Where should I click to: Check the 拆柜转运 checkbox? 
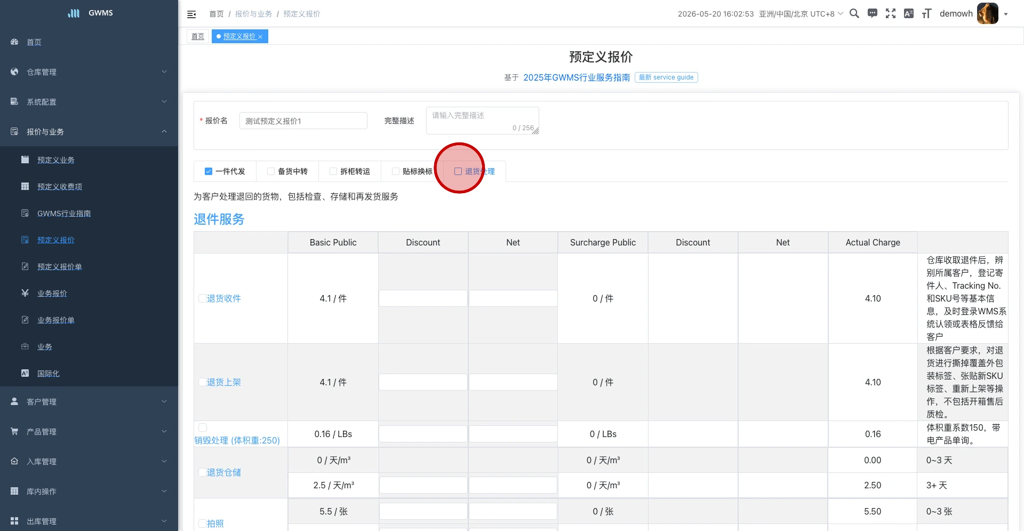click(x=333, y=171)
